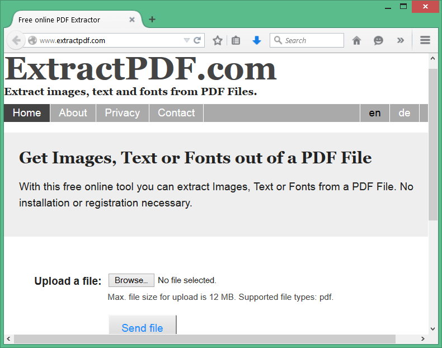Reload the page with the refresh icon
Screen dimensions: 442x348
[197, 40]
